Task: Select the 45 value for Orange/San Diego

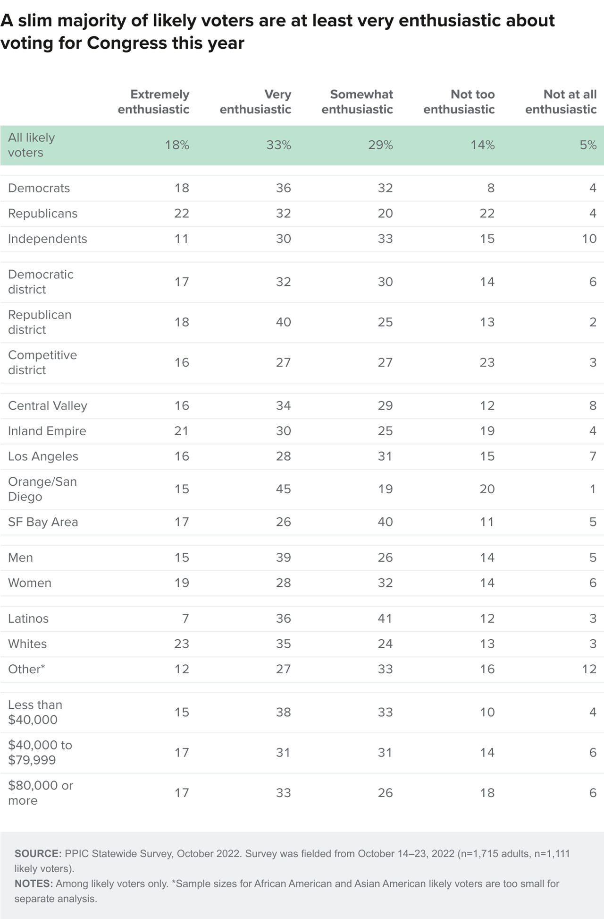Action: click(x=283, y=489)
